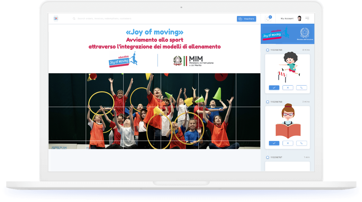
Task: Click order number 110298768 text
Action: 276,102
